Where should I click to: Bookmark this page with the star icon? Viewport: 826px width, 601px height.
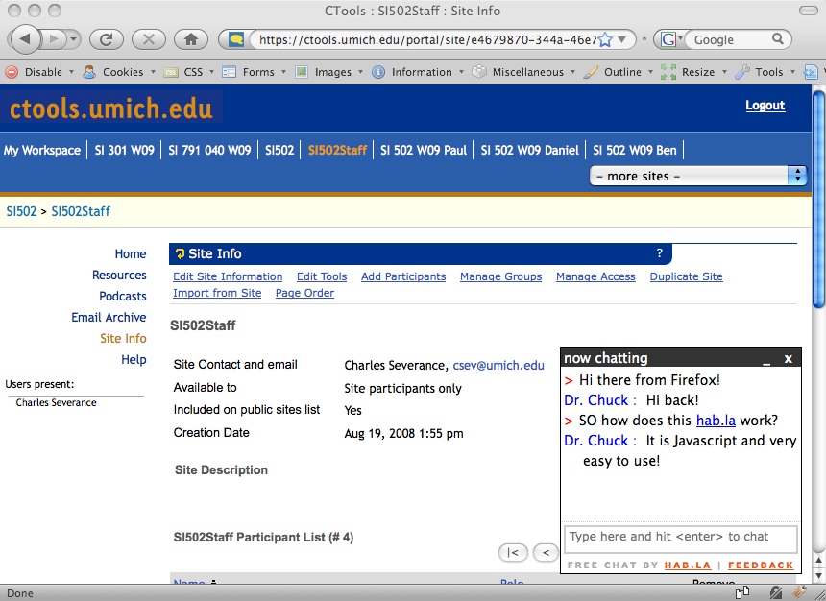606,39
